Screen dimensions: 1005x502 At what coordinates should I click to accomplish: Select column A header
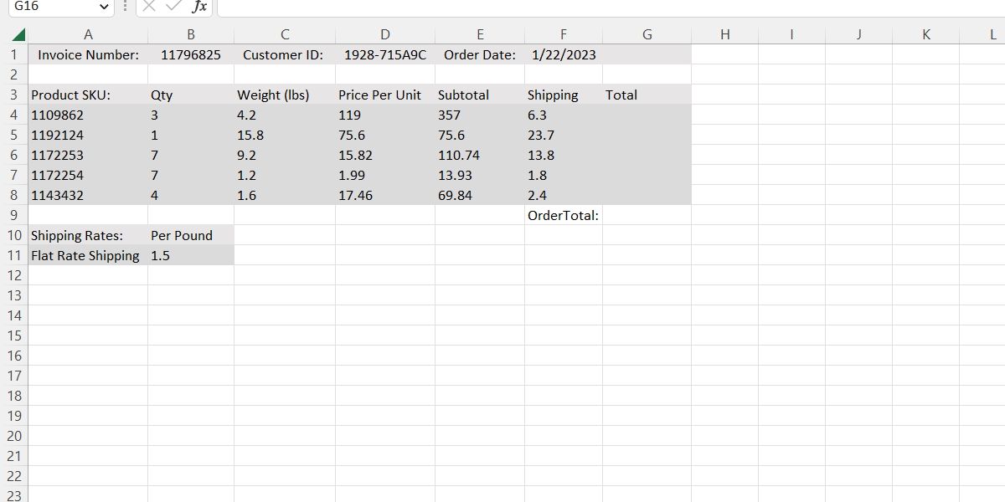click(x=88, y=35)
